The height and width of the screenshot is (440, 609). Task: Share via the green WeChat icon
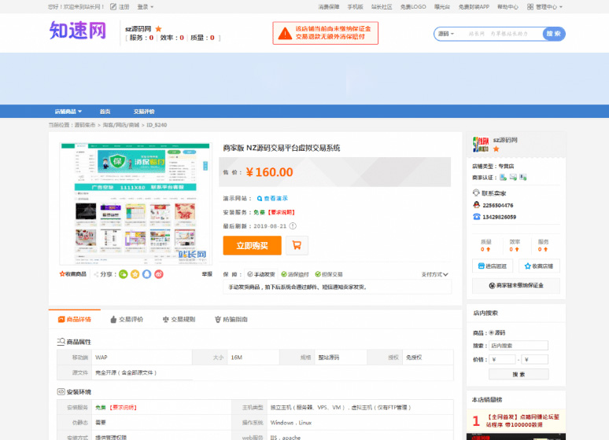(123, 274)
